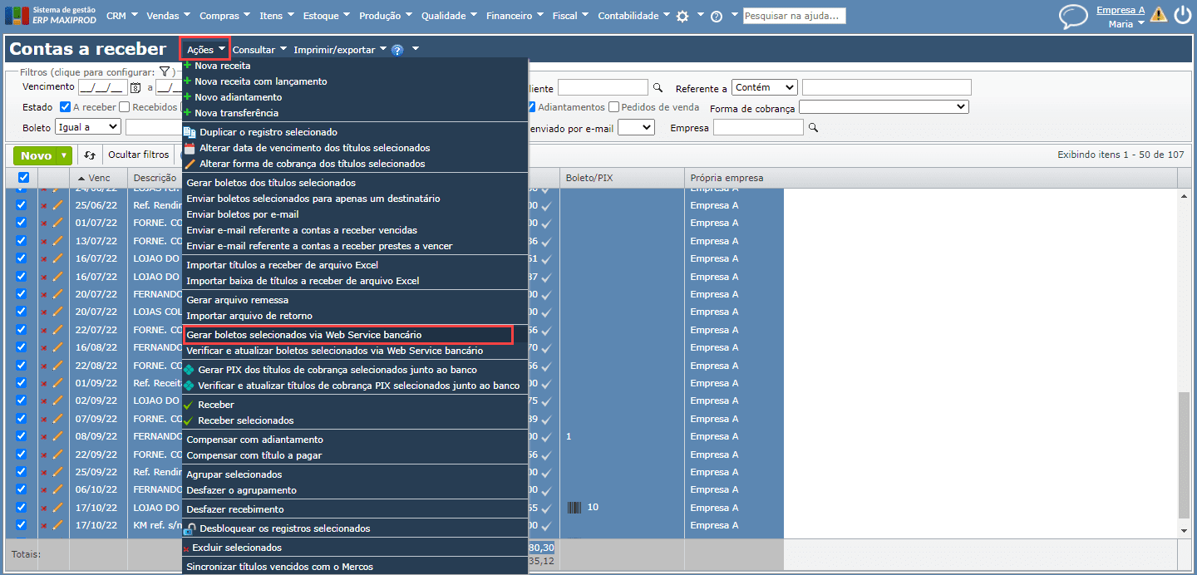Click the refresh arrows icon beside Novo
The height and width of the screenshot is (575, 1197).
pos(90,155)
